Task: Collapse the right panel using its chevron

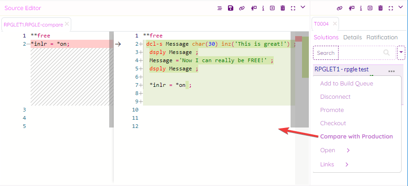Action: click(x=401, y=7)
